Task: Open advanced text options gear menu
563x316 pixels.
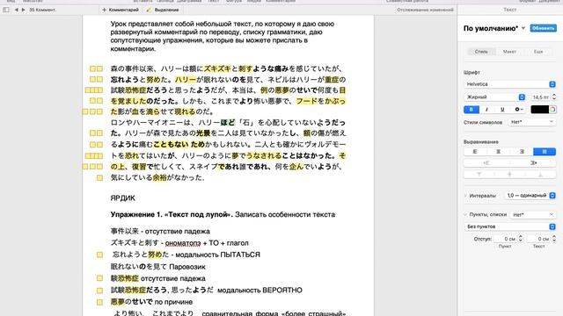Action: pos(518,109)
